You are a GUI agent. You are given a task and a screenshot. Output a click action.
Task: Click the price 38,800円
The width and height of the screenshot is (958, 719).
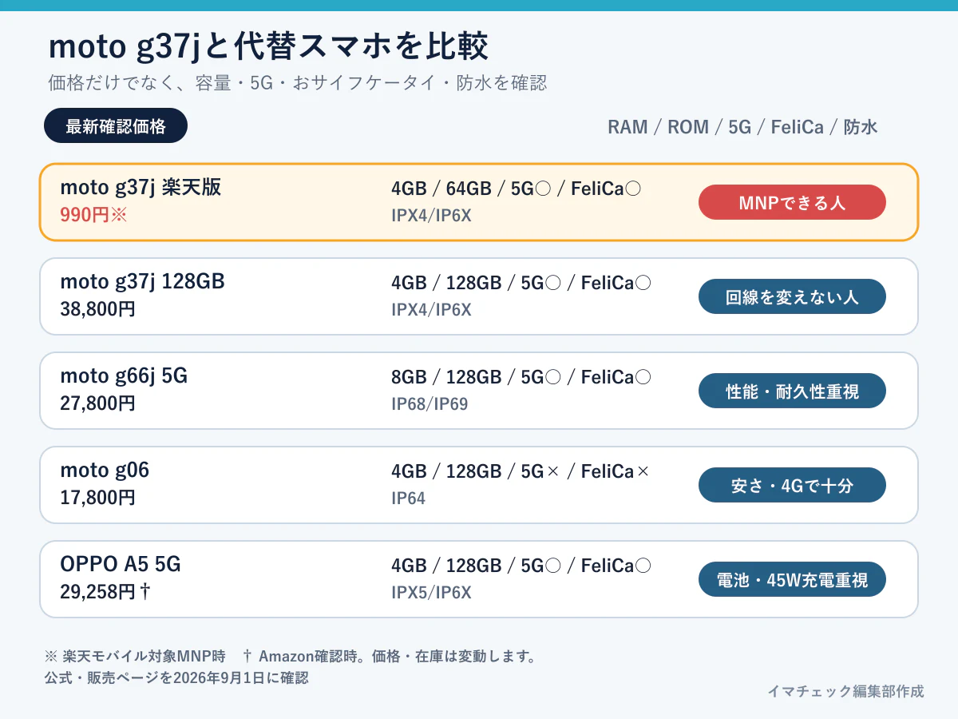pyautogui.click(x=97, y=309)
